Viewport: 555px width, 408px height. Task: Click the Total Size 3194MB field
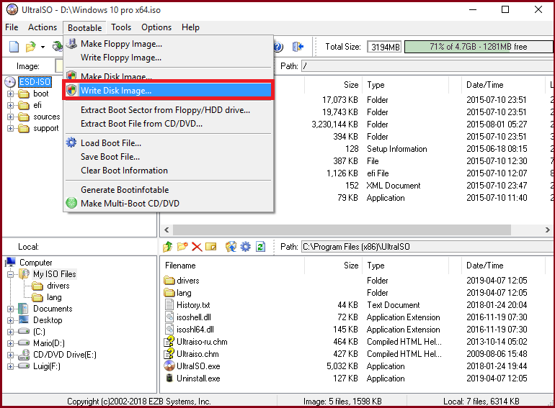click(385, 47)
